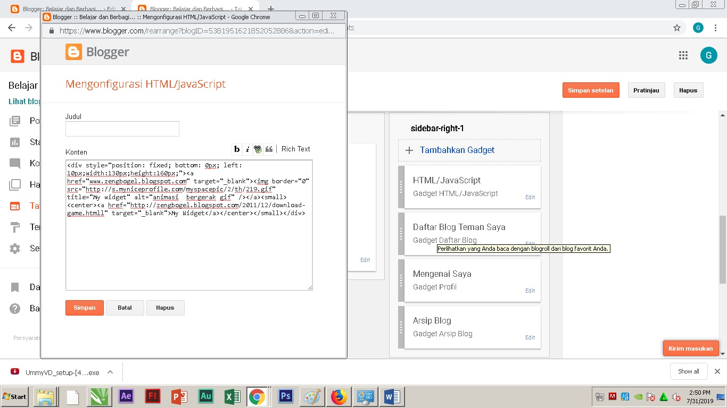Image resolution: width=727 pixels, height=408 pixels.
Task: Click Lihat blog link
Action: tap(24, 101)
